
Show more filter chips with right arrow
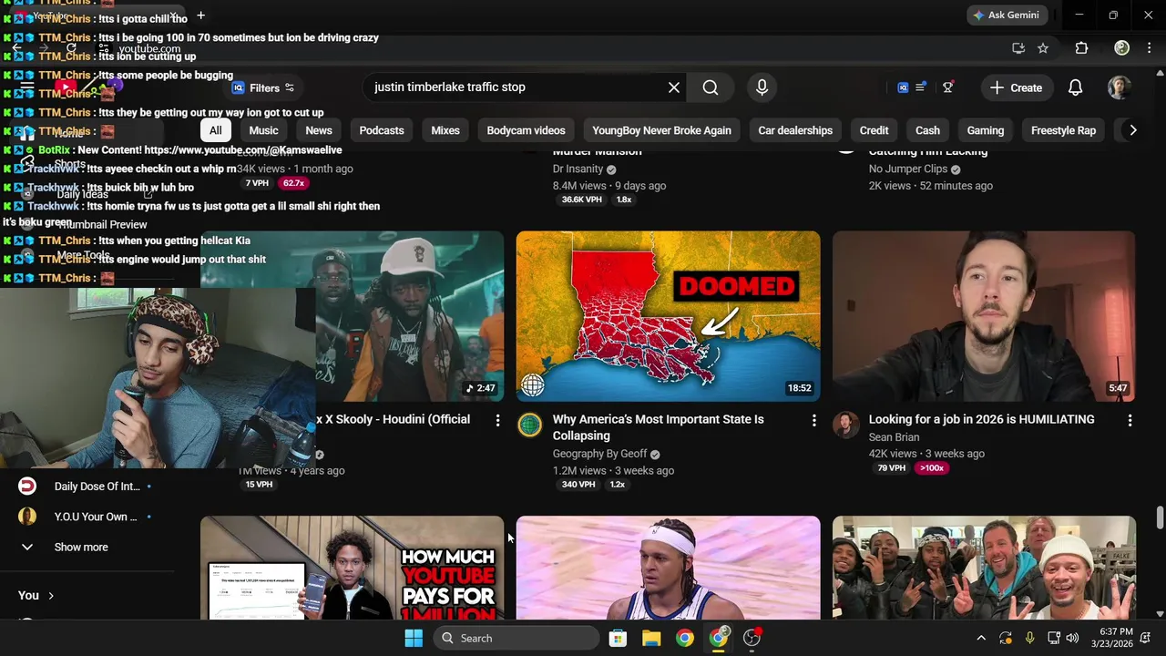1132,130
